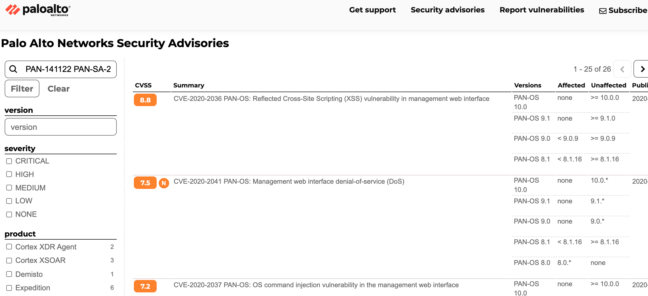The width and height of the screenshot is (648, 296).
Task: Click the orange N badge icon
Action: [x=164, y=183]
